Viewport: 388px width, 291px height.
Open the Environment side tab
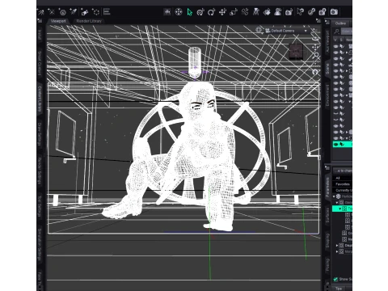[327, 95]
